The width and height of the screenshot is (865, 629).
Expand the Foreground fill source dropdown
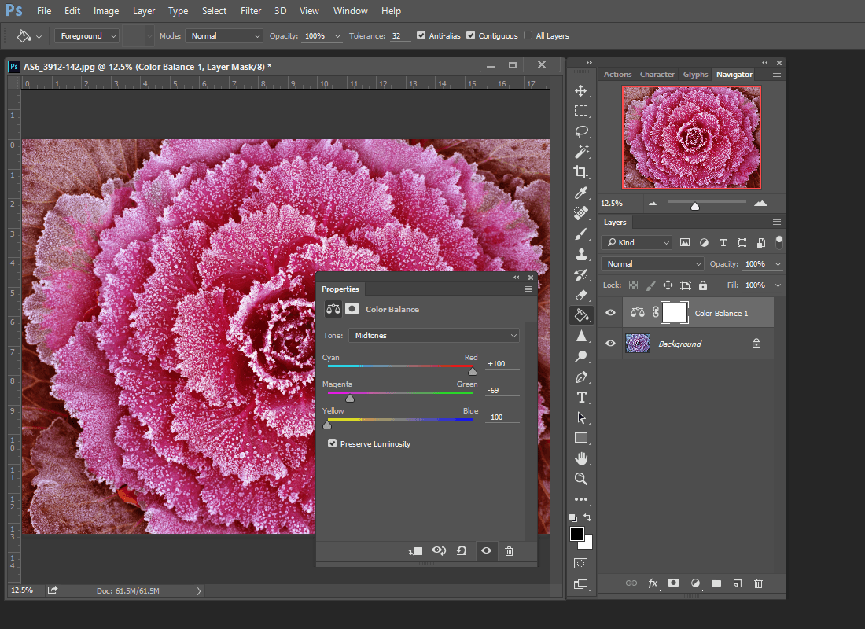click(86, 36)
